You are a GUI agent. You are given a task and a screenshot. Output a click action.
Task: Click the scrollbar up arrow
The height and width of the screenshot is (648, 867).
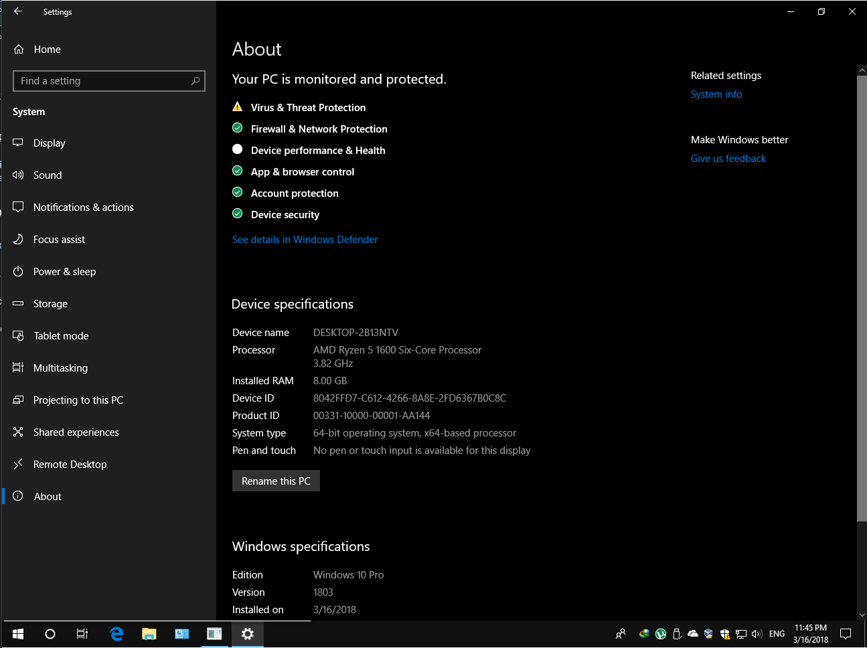tap(862, 70)
